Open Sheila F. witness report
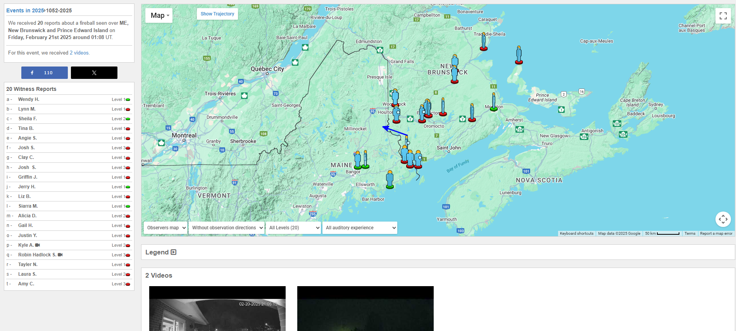736x331 pixels. 28,119
